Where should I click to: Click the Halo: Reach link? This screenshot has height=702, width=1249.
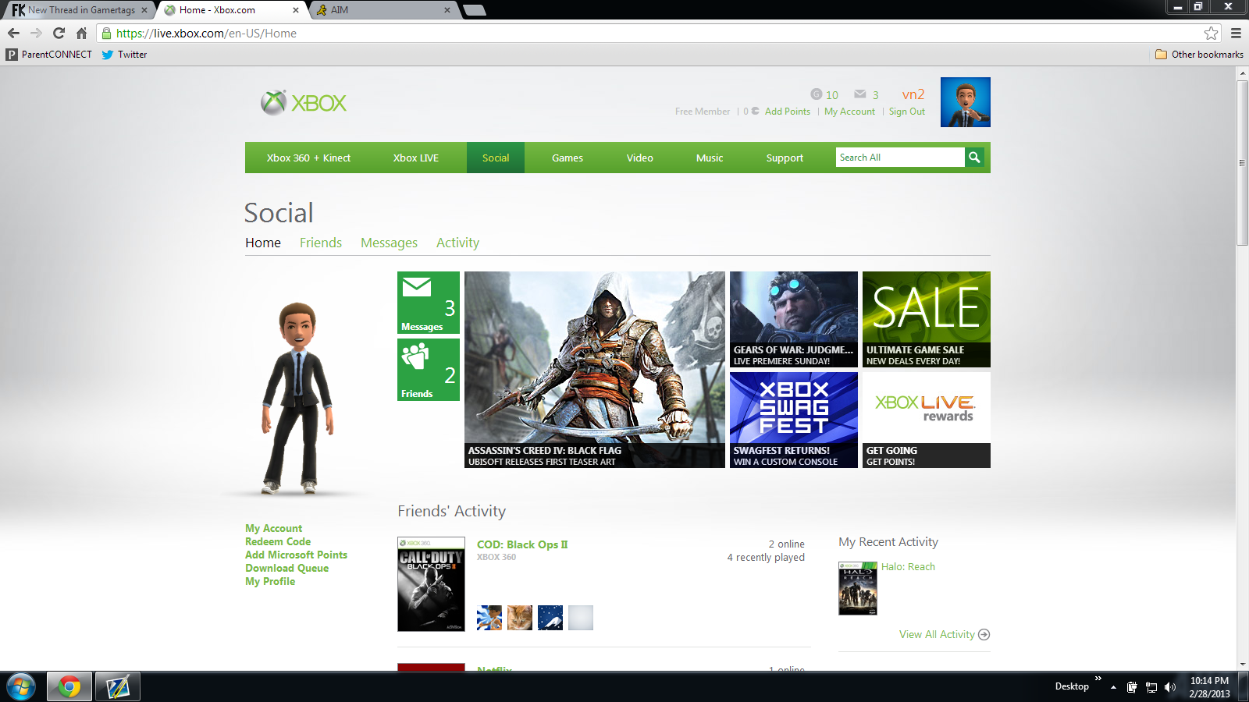tap(908, 567)
